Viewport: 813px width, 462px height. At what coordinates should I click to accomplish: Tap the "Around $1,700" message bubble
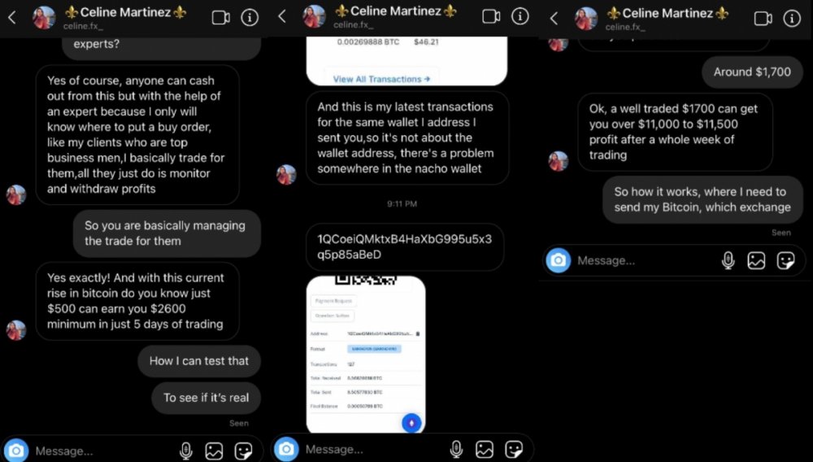tap(752, 72)
